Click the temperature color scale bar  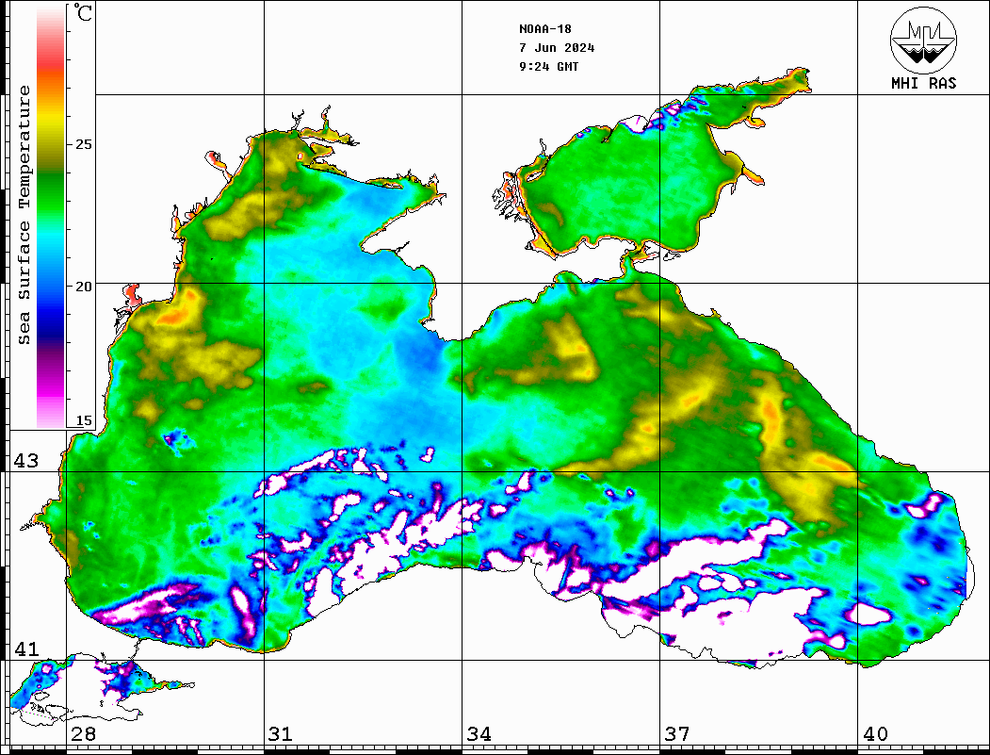pos(51,217)
